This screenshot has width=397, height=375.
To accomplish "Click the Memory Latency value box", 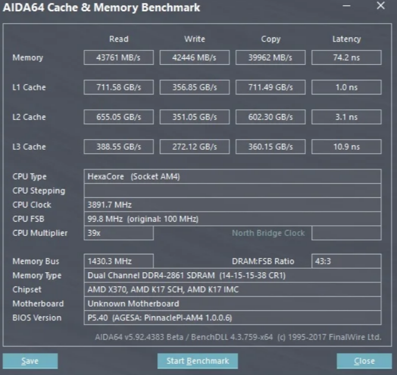I will click(346, 58).
